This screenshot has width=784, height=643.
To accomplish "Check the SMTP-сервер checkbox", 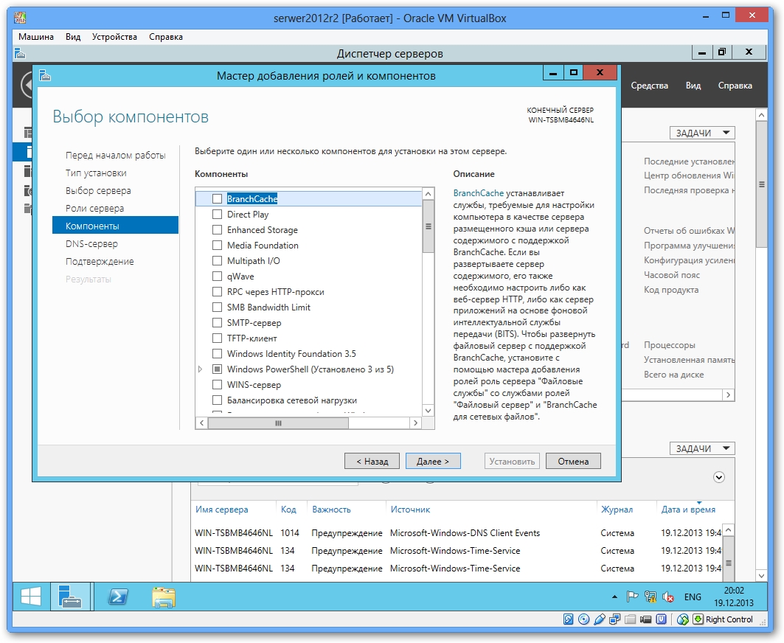I will 217,322.
